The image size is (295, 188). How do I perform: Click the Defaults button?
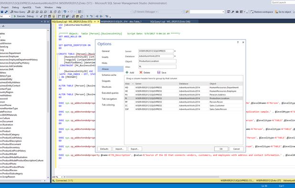coord(104,149)
